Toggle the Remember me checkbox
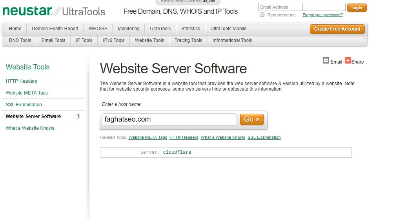Screen dimensions: 397x220 262,15
